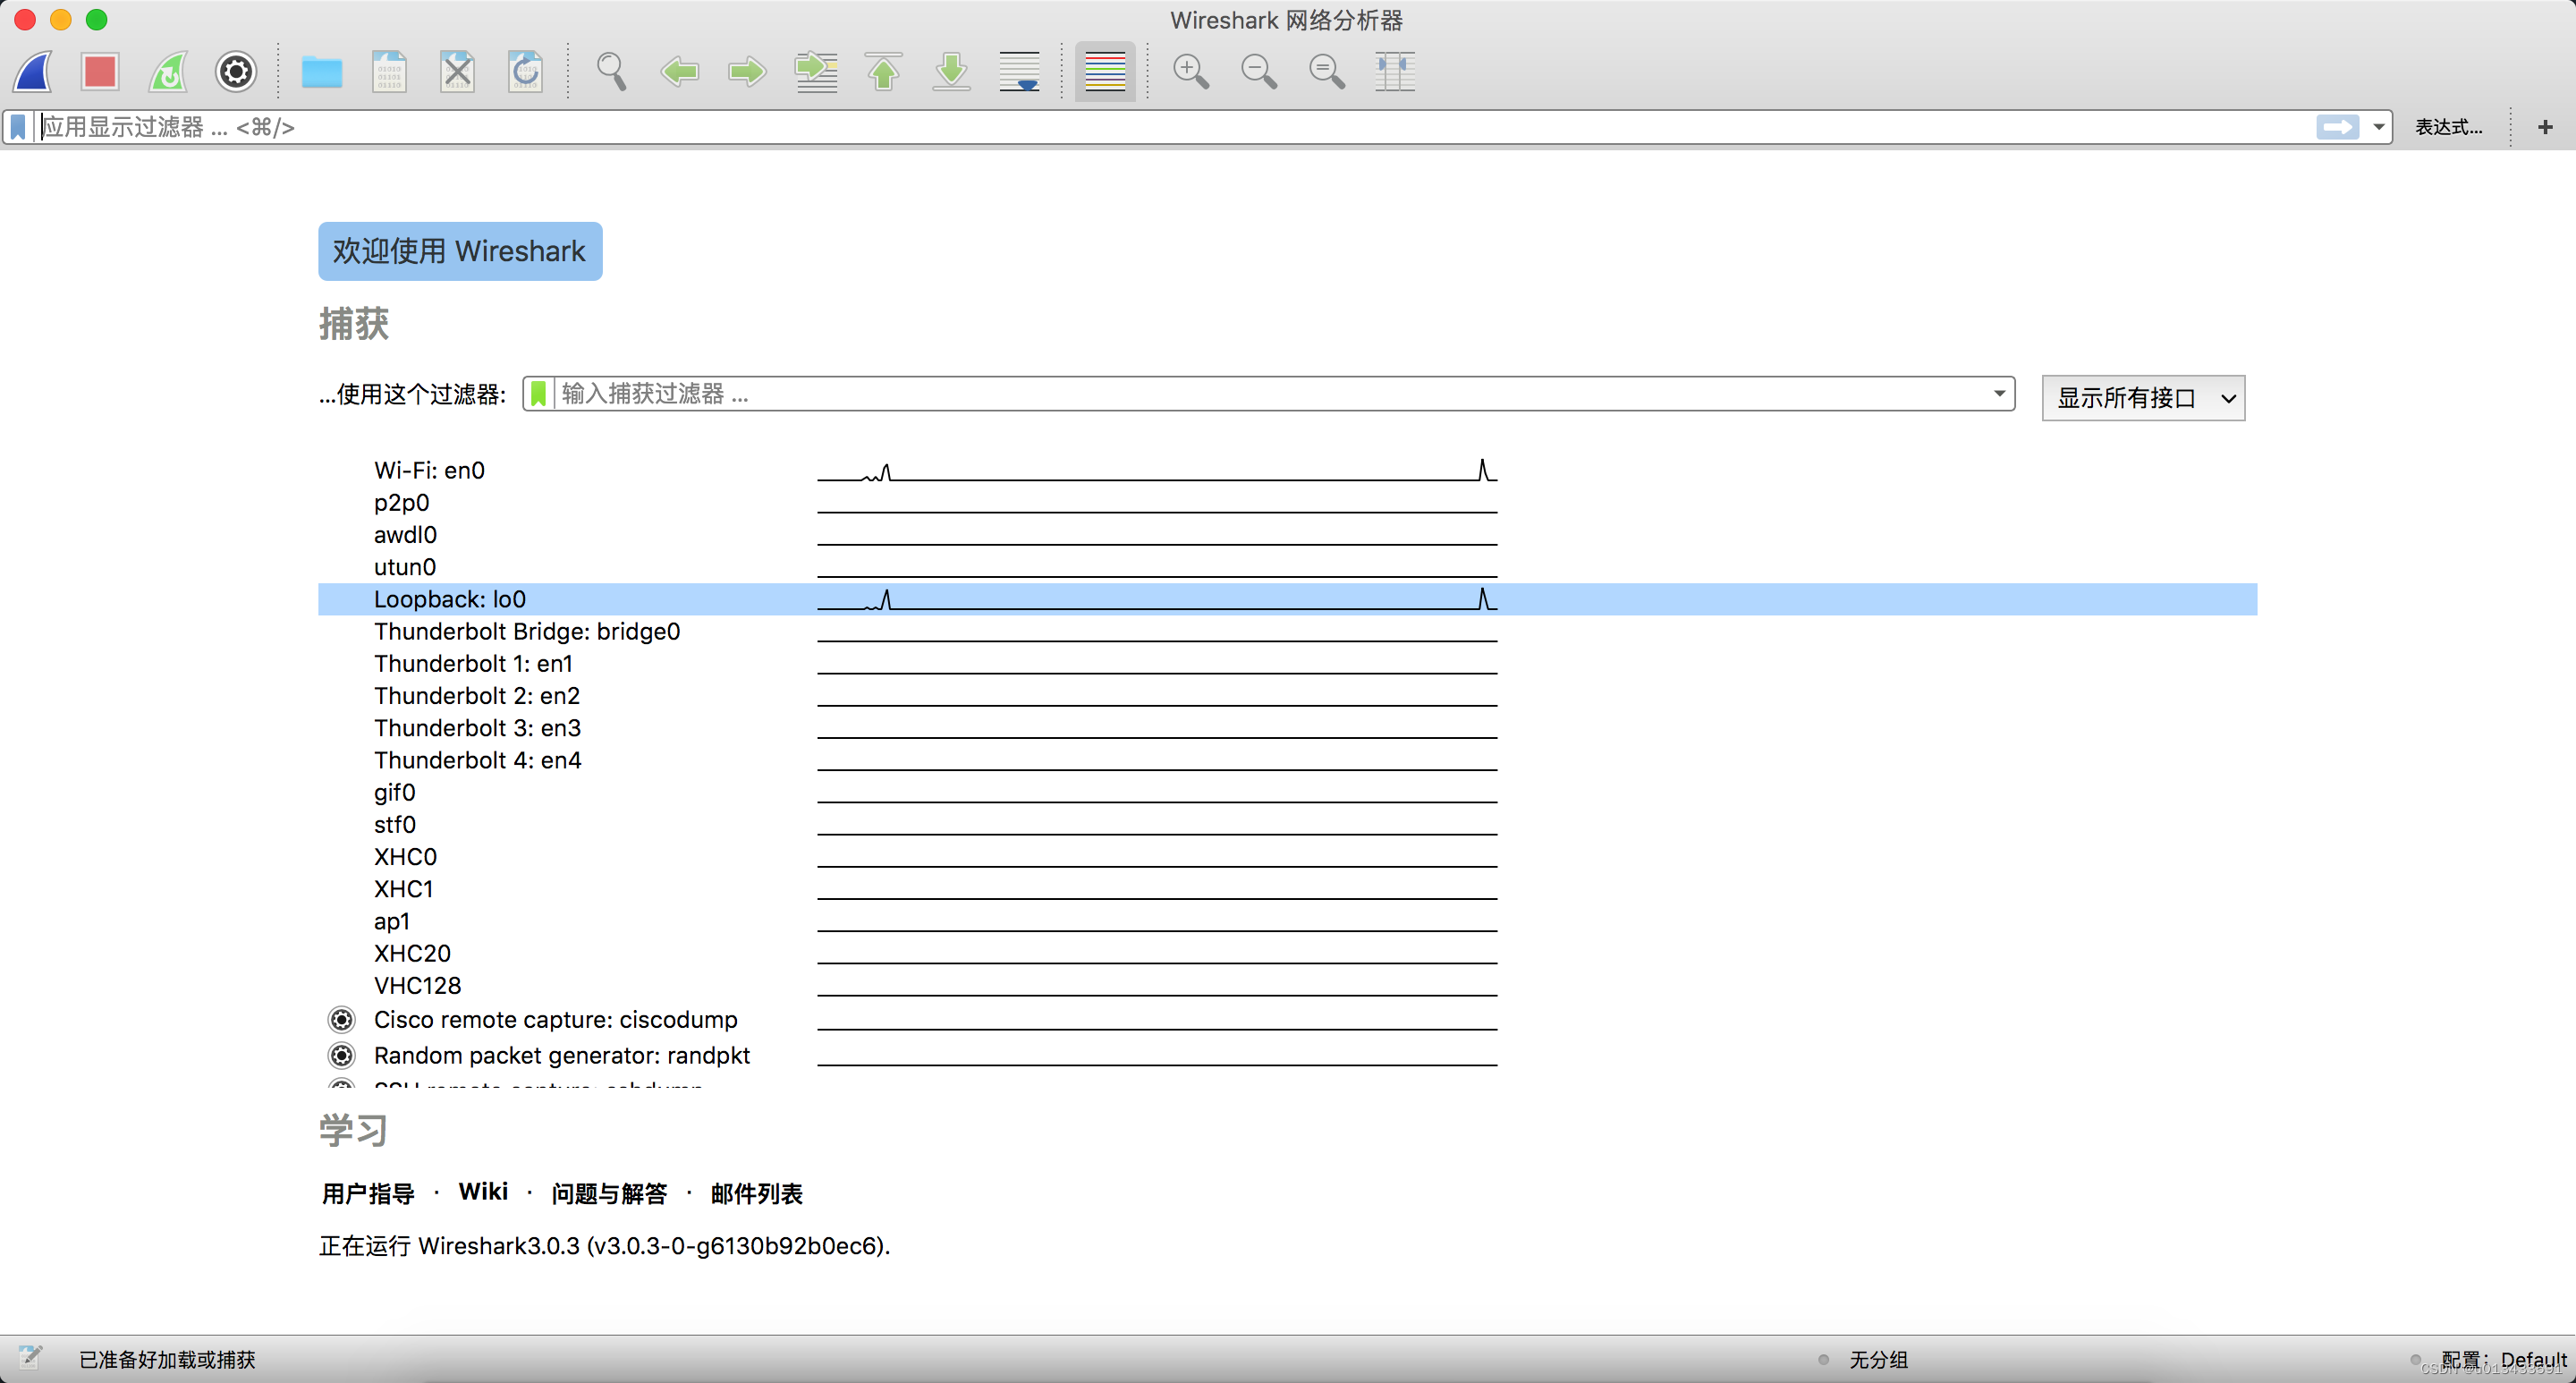2576x1383 pixels.
Task: Go back in packet history arrow
Action: pos(679,72)
